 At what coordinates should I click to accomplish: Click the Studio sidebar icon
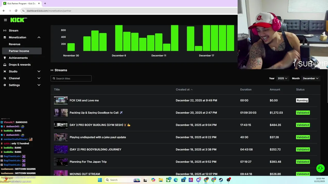pyautogui.click(x=5, y=71)
